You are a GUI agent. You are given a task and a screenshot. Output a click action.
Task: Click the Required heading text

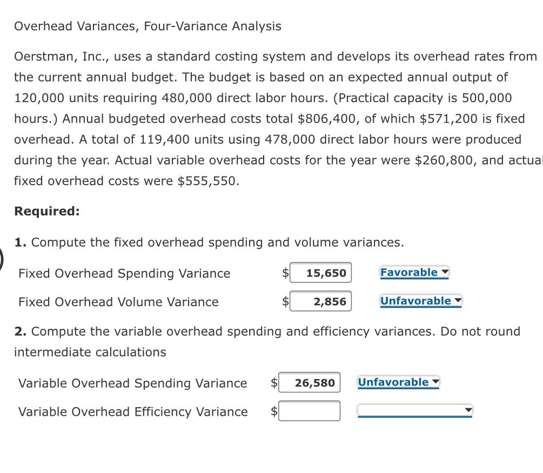(46, 211)
